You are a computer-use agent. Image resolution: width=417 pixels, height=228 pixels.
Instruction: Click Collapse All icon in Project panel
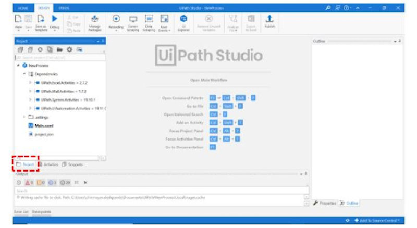(30, 49)
